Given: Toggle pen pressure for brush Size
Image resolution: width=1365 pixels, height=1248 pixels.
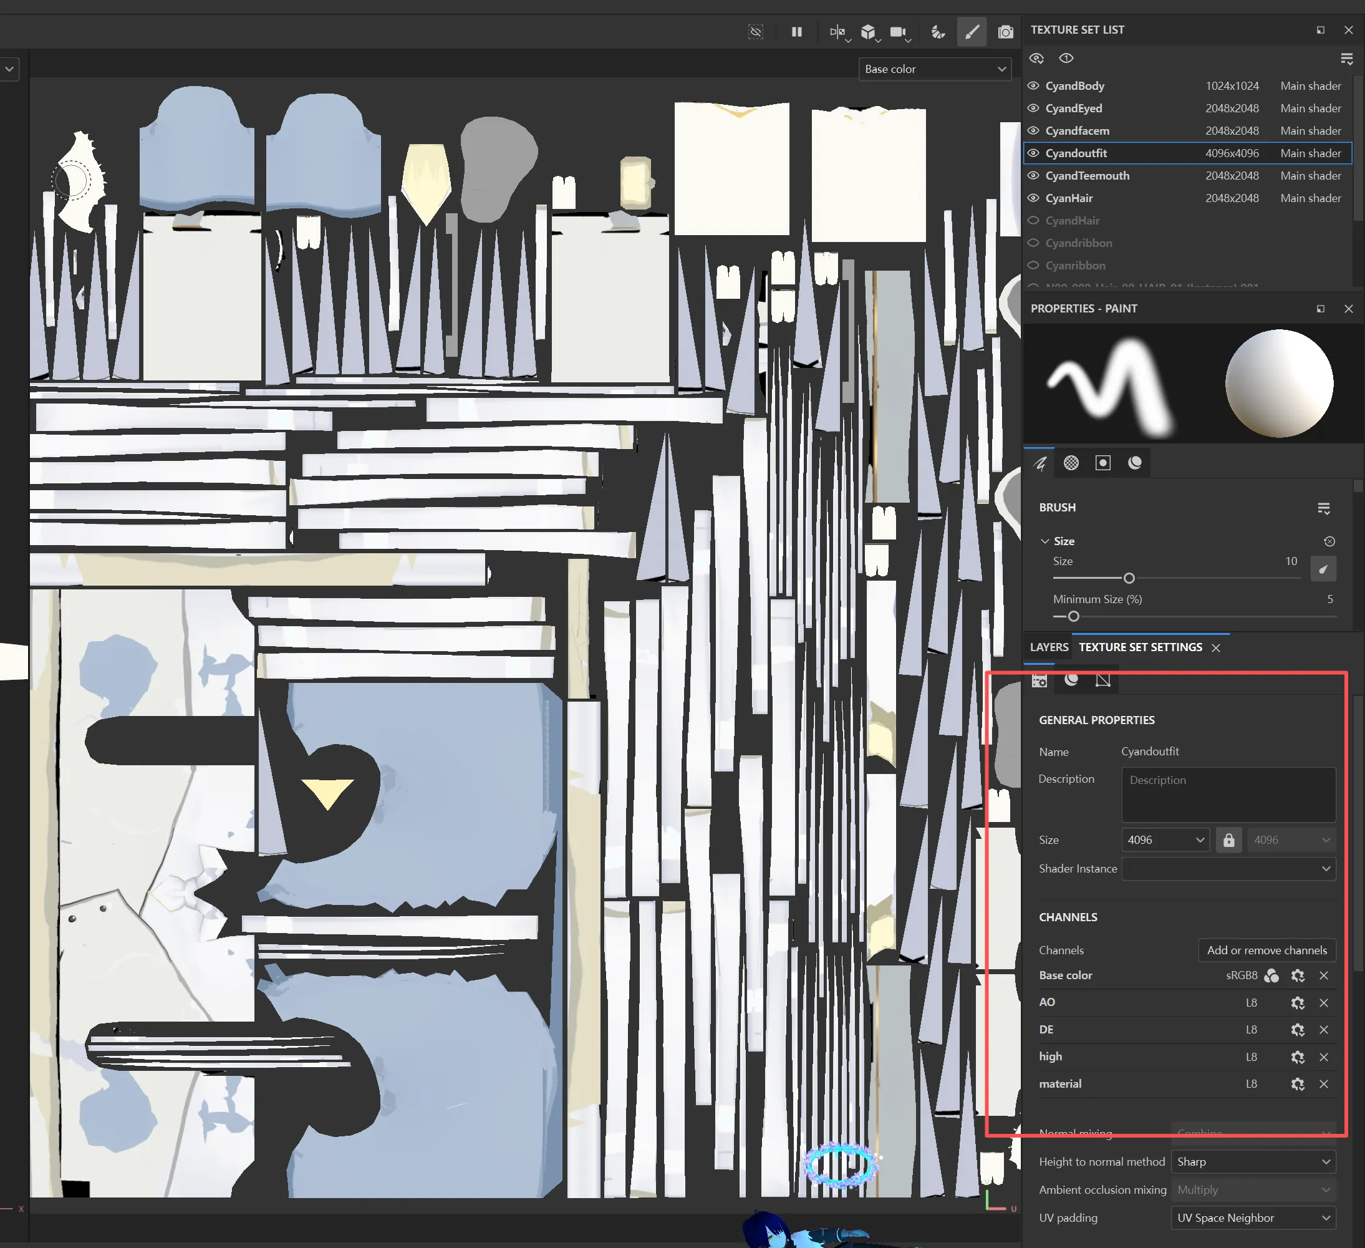Looking at the screenshot, I should [x=1323, y=569].
